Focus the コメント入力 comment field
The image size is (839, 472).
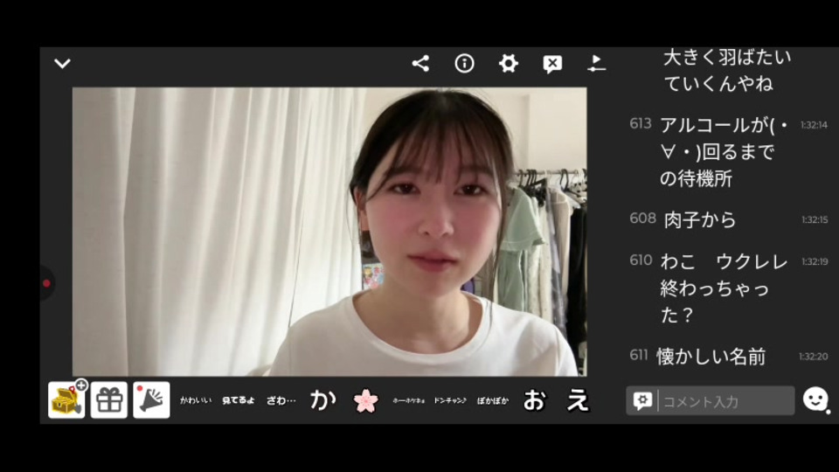(x=726, y=401)
